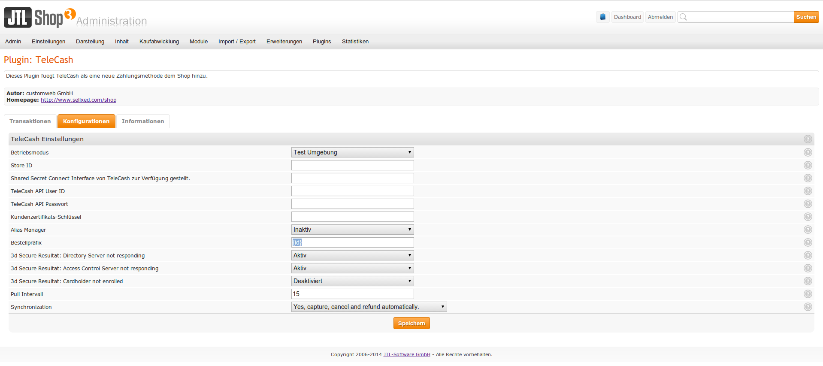
Task: Click the help icon for Store ID
Action: (808, 165)
